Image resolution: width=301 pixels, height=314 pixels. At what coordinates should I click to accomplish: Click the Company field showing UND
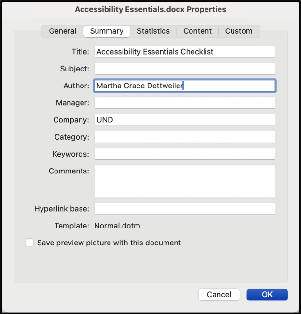tap(184, 120)
